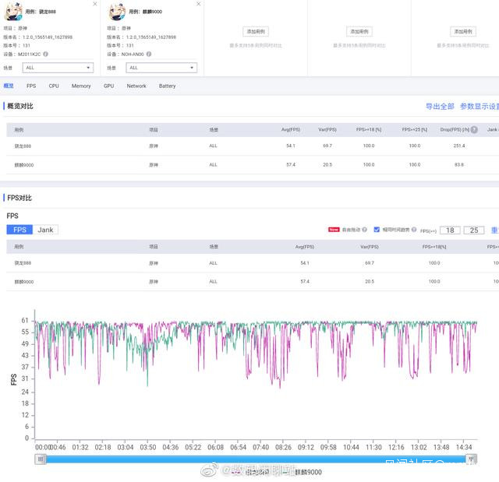Click the FPS threshold field showing 18
Image resolution: width=499 pixels, height=482 pixels.
[x=450, y=230]
